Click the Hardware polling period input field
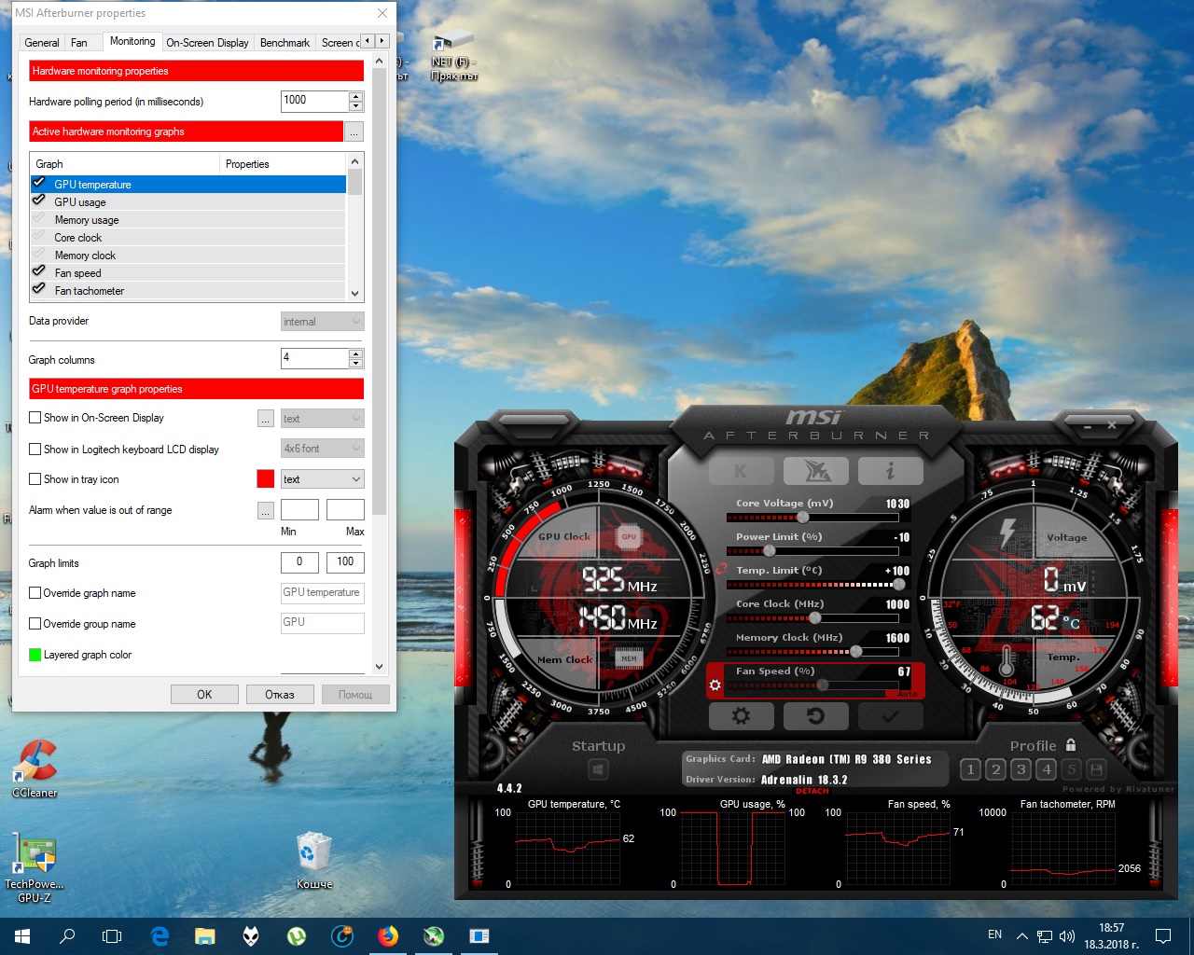Viewport: 1194px width, 955px height. [x=315, y=101]
